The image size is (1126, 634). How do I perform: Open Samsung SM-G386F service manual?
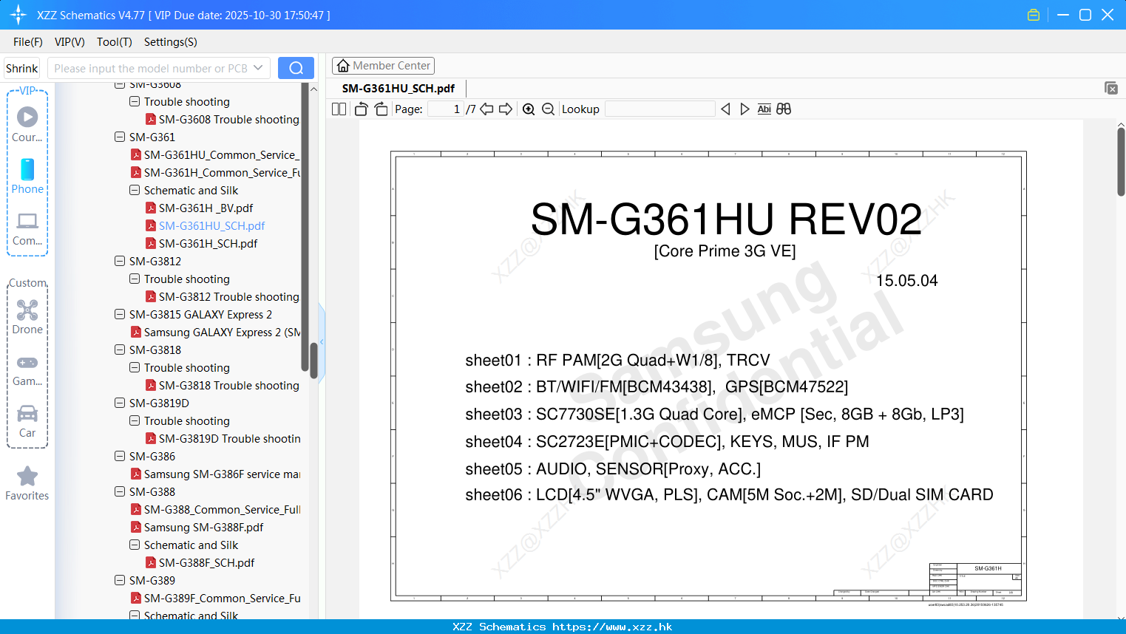coord(215,474)
